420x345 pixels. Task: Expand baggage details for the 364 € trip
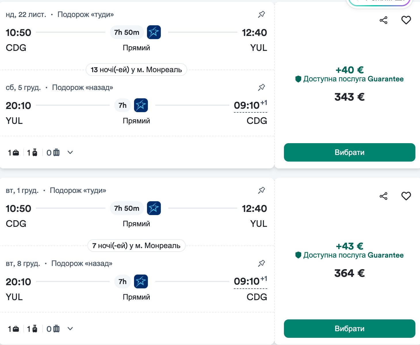(x=70, y=329)
